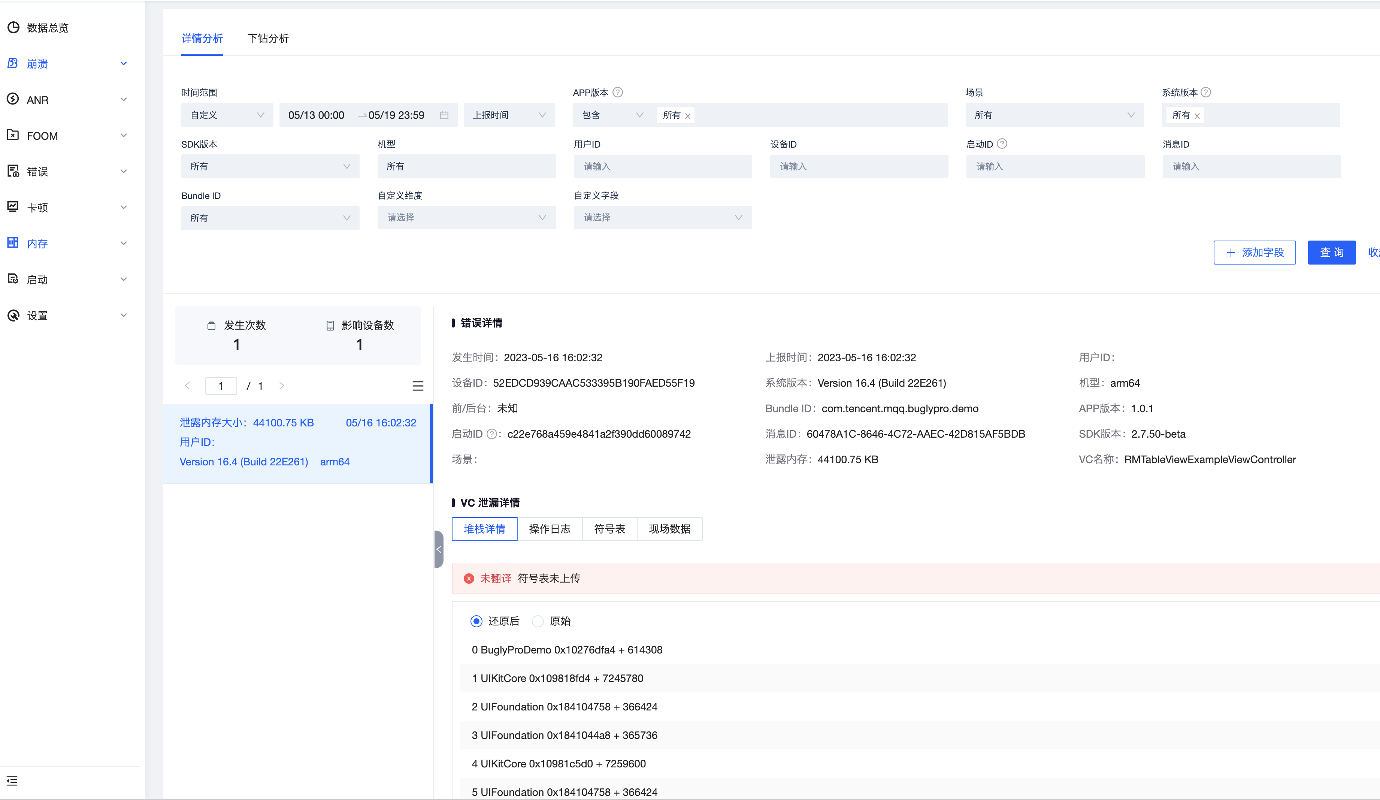Click the 查询 query button
Screen dimensions: 1380x800
[1331, 253]
